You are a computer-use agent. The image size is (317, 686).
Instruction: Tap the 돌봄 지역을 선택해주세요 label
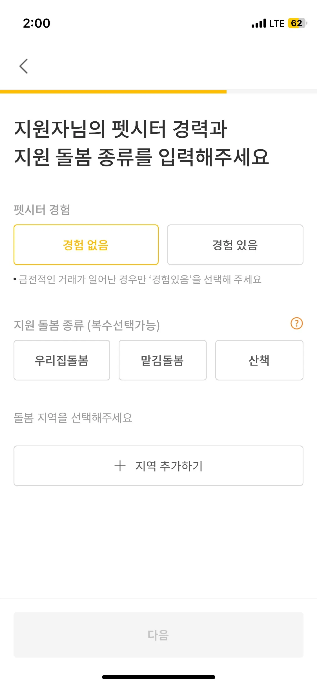[73, 418]
